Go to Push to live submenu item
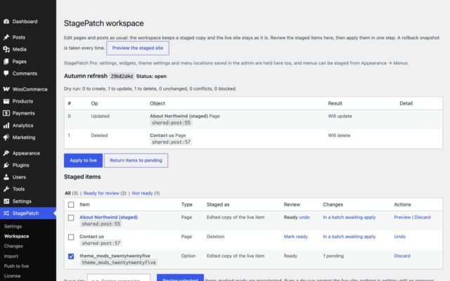 16,266
